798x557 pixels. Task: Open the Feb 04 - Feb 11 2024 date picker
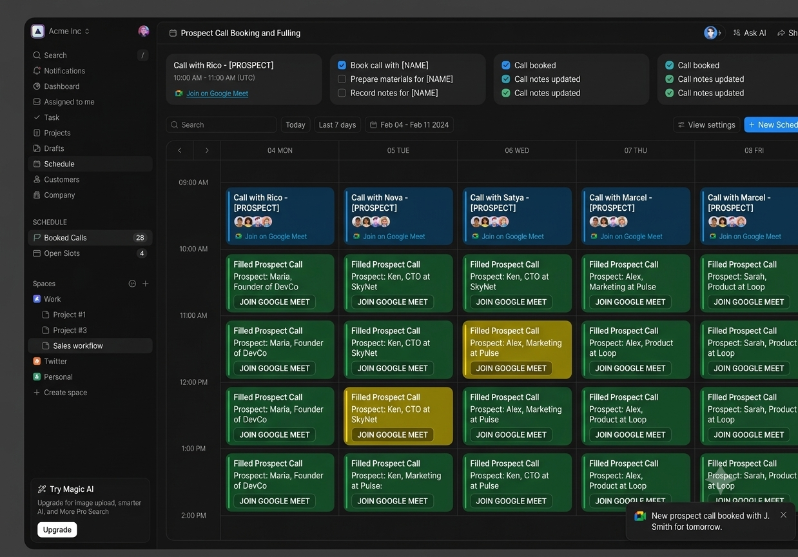pos(409,125)
